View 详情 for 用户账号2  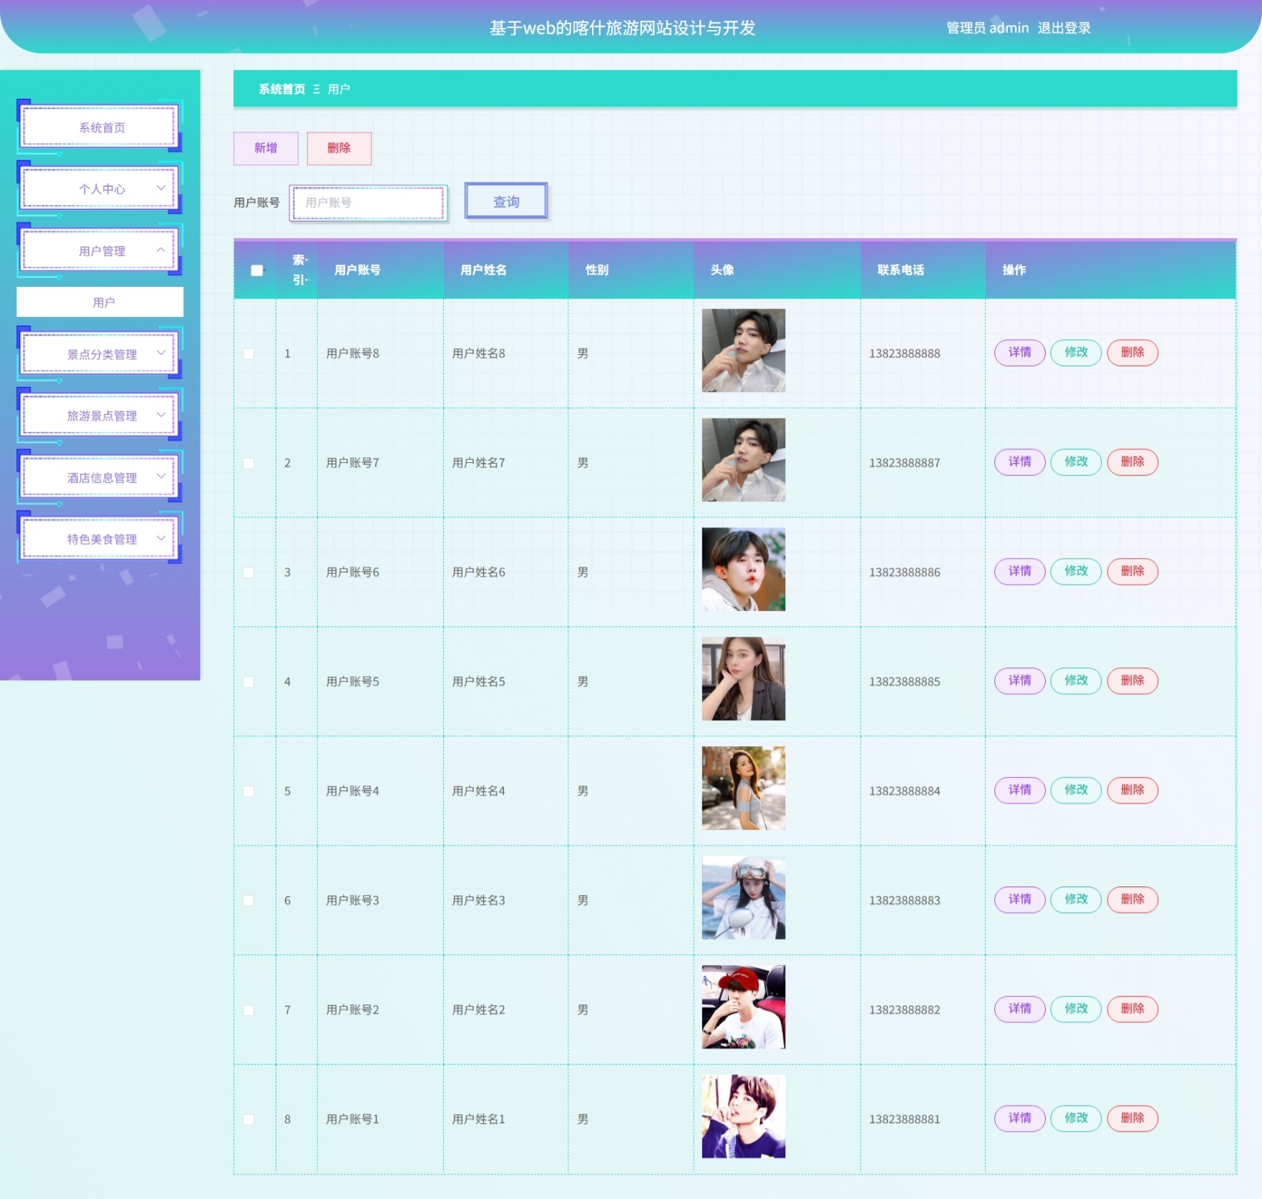1019,1009
